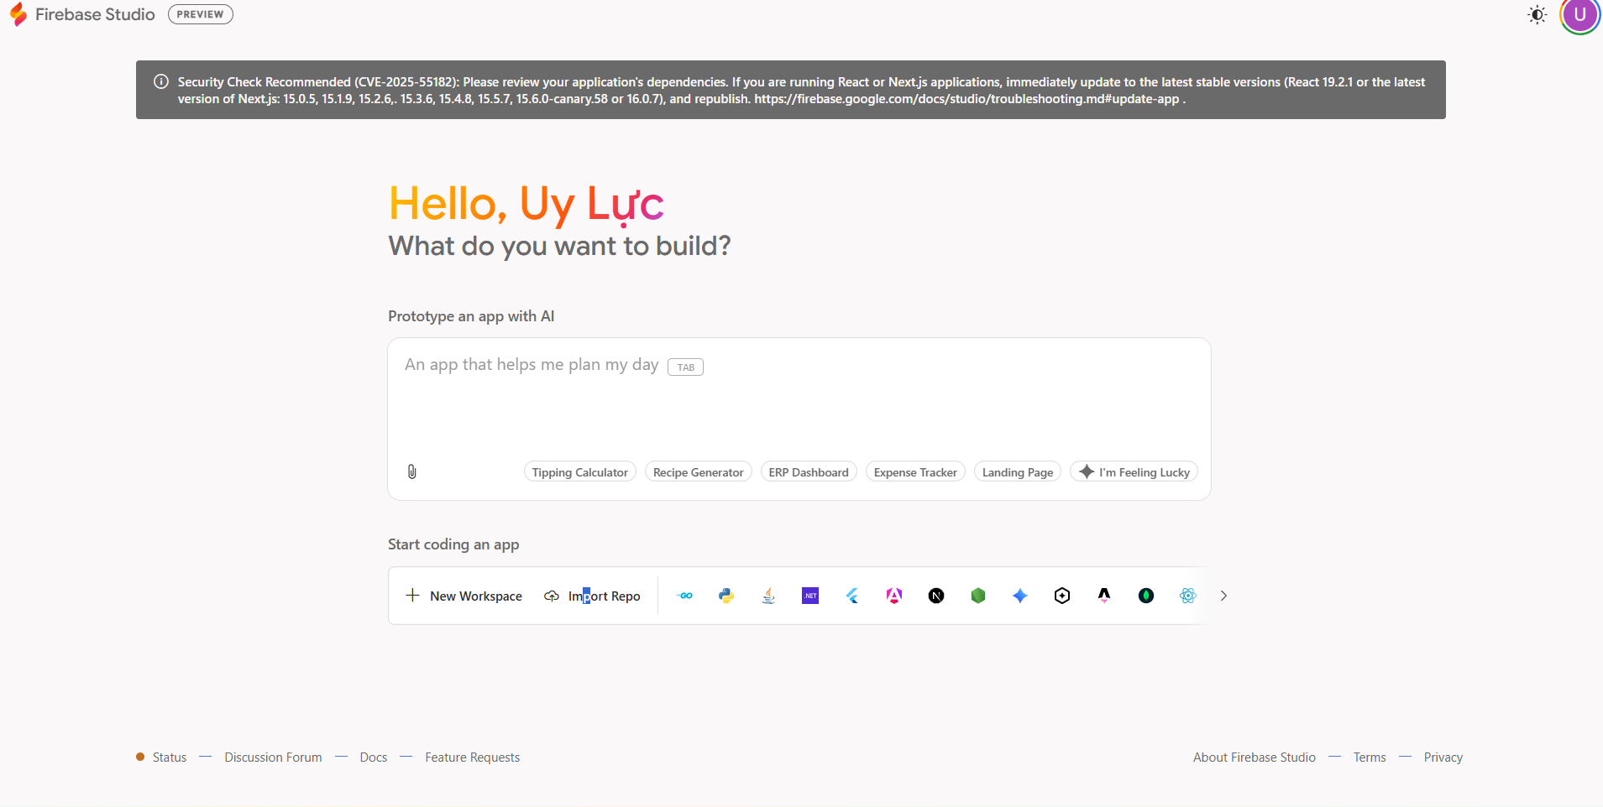
Task: Open the Docs footer link
Action: [373, 758]
